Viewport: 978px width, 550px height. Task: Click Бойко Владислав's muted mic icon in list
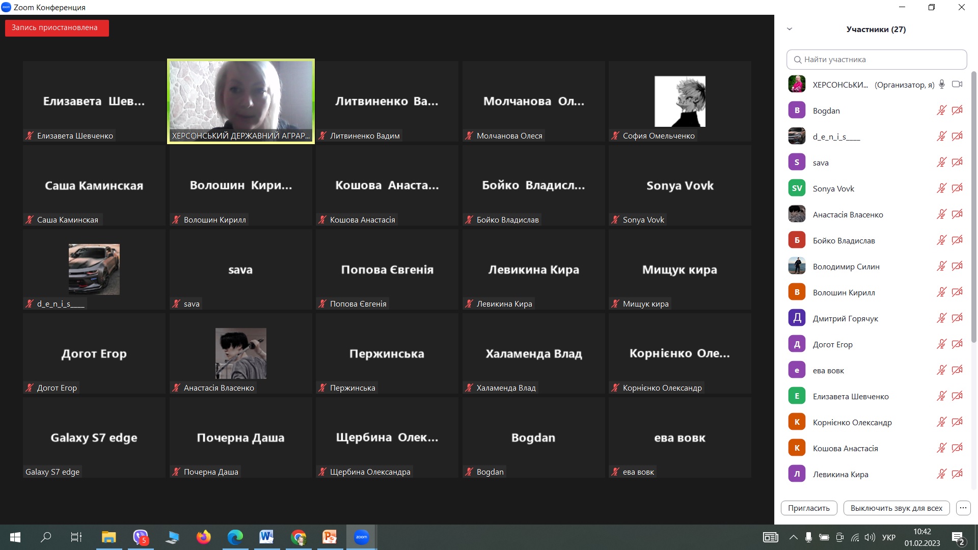(x=941, y=240)
